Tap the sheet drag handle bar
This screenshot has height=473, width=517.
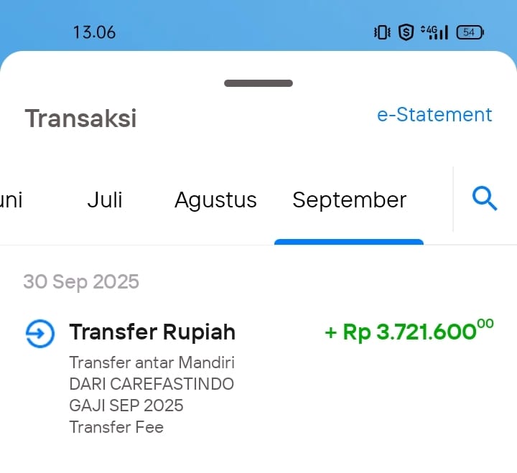pos(258,83)
